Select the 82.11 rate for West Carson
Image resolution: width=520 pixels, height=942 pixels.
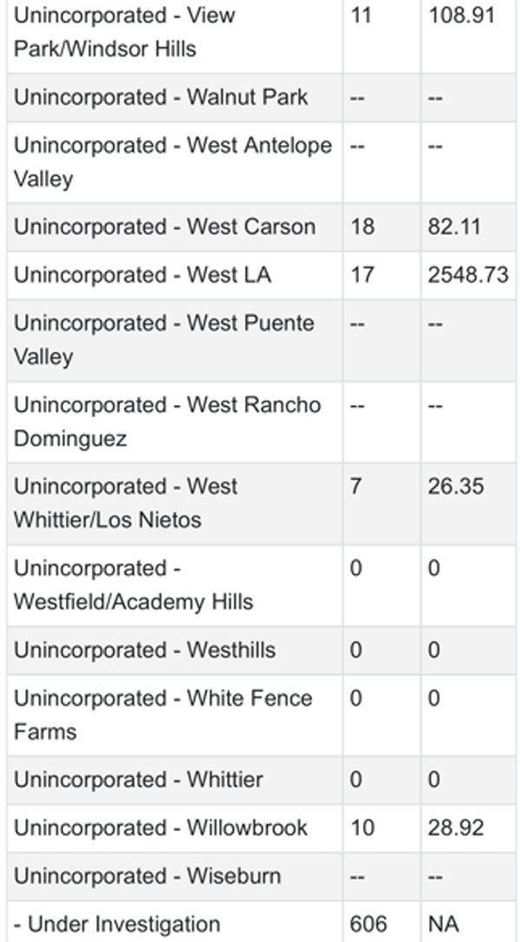coord(452,227)
